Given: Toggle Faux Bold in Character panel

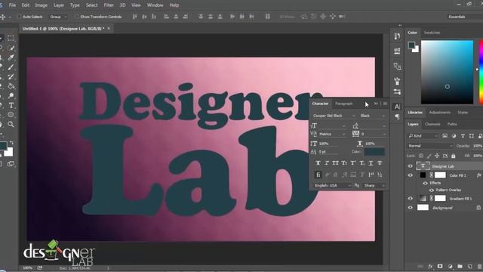Looking at the screenshot, I should [x=318, y=163].
